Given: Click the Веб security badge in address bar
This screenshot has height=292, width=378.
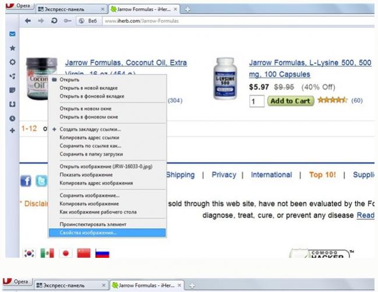Looking at the screenshot, I should pyautogui.click(x=89, y=21).
